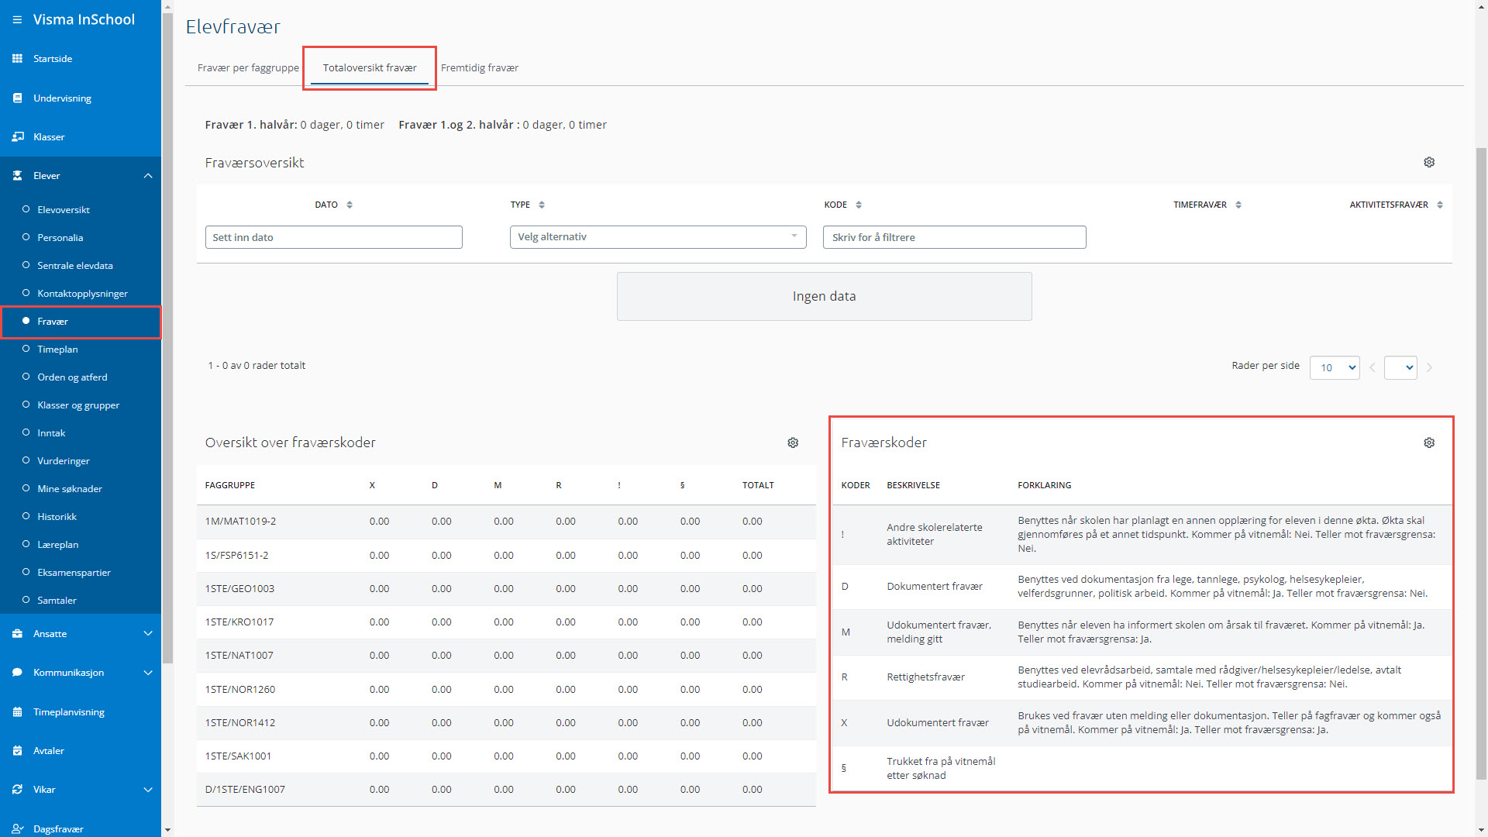Switch to Fremtidig fravær tab
Image resolution: width=1488 pixels, height=837 pixels.
[480, 68]
